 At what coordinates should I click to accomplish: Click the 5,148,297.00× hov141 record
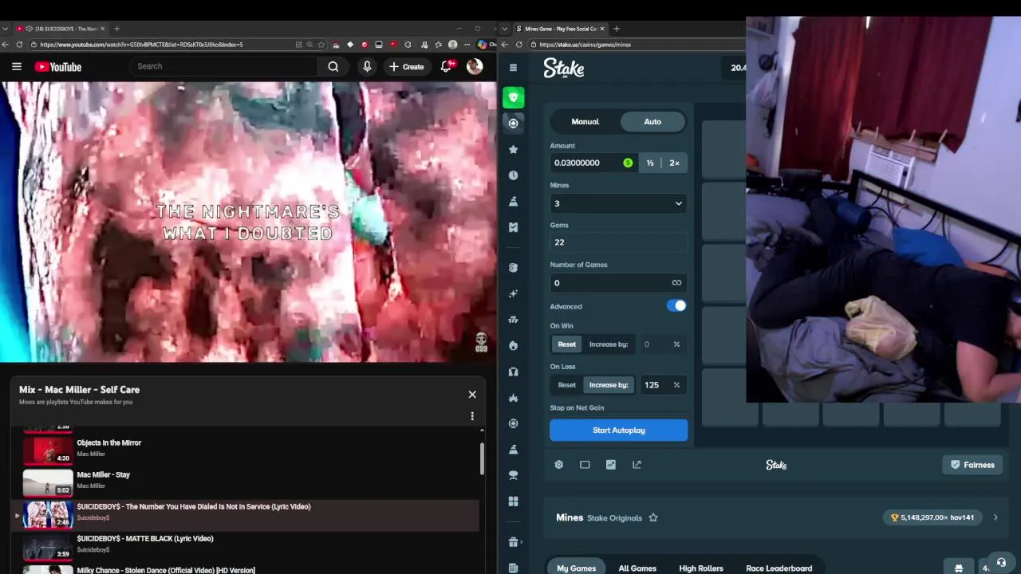933,517
